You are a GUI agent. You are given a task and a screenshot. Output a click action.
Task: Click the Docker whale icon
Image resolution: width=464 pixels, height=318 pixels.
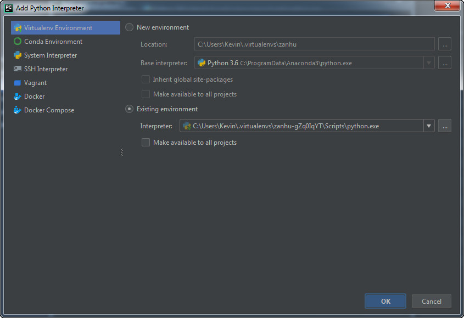(x=18, y=96)
